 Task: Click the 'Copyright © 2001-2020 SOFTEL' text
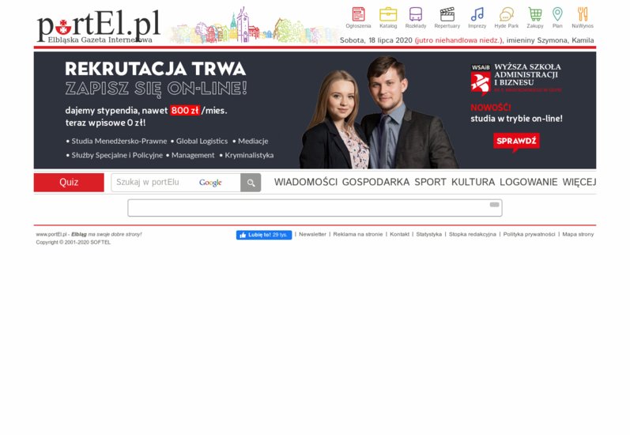[x=74, y=242]
